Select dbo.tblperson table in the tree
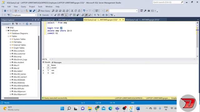The image size is (200, 112). click(20, 91)
